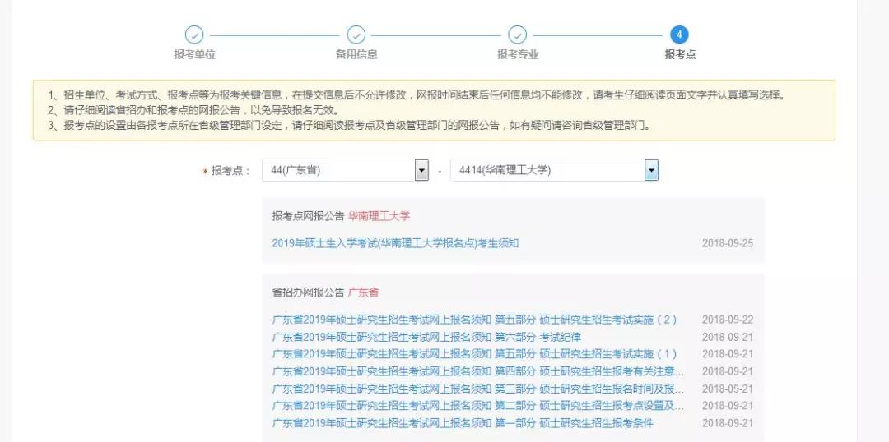Click the 备用信息 step checkmark icon
Viewport: 889px width, 442px height.
(x=356, y=35)
